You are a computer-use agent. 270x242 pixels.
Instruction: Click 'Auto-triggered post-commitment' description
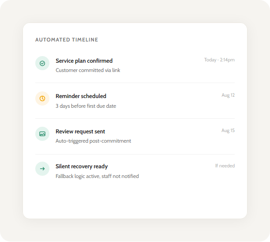tap(93, 141)
